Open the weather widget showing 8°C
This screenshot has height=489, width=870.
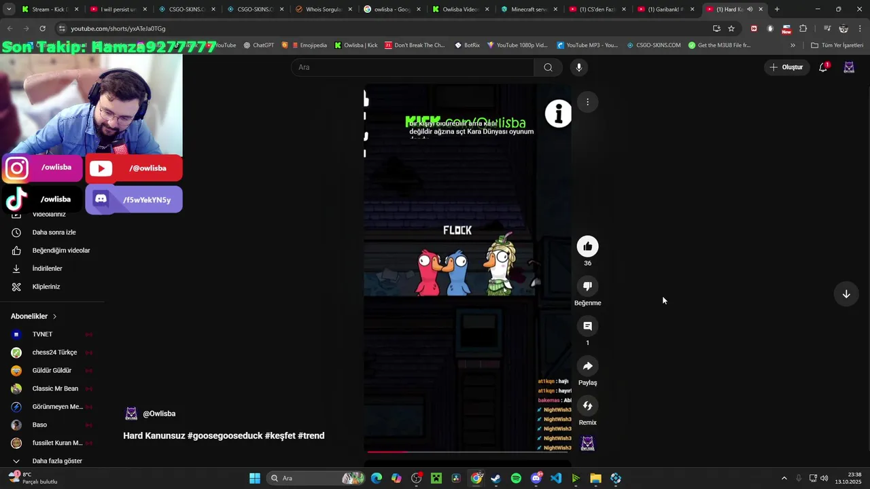[x=33, y=478]
